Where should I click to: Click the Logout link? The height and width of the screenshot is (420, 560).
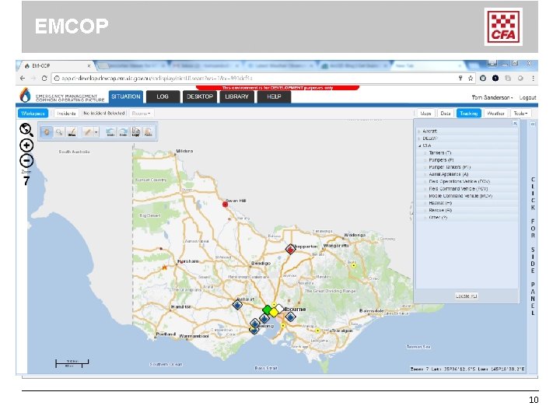pyautogui.click(x=527, y=97)
